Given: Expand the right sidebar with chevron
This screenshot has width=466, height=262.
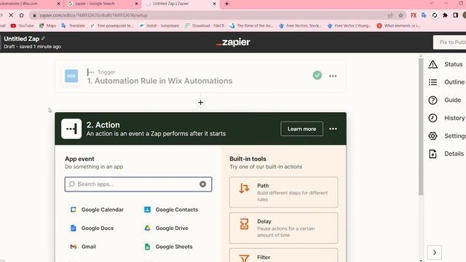Looking at the screenshot, I should tap(435, 253).
